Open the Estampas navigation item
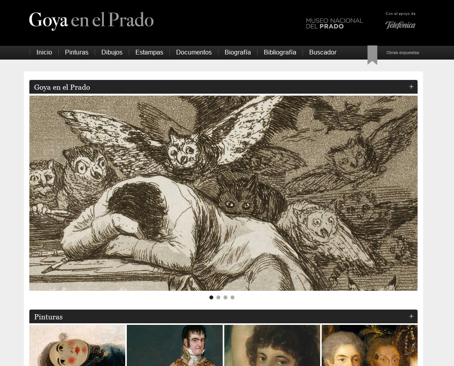454x366 pixels. click(149, 53)
